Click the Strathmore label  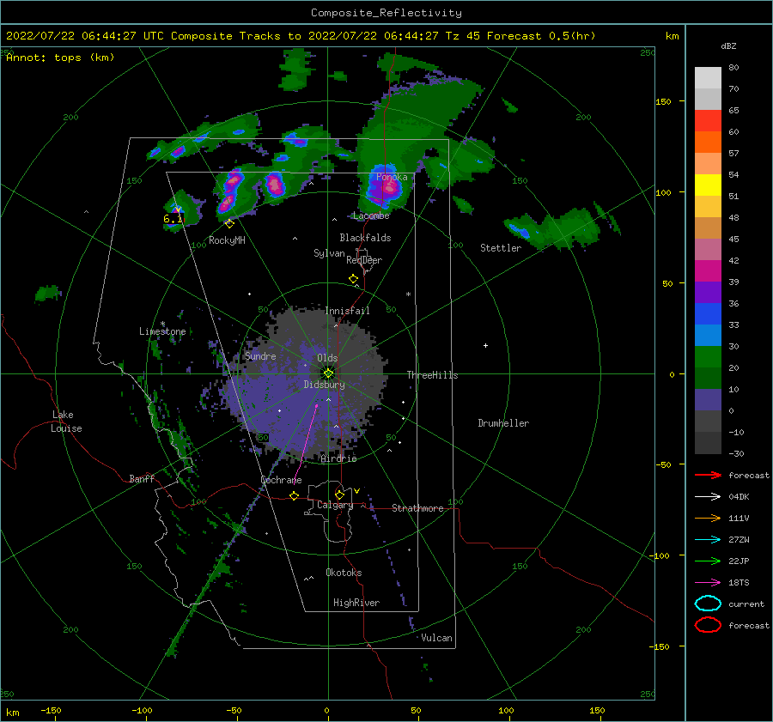(417, 508)
